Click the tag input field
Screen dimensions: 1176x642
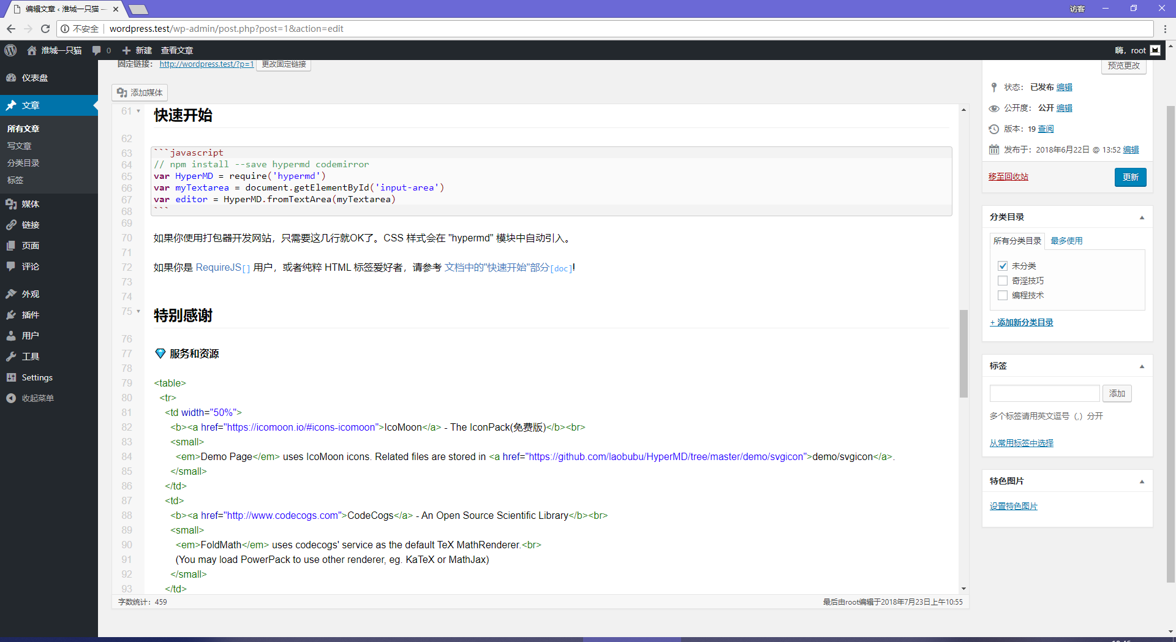pos(1044,393)
